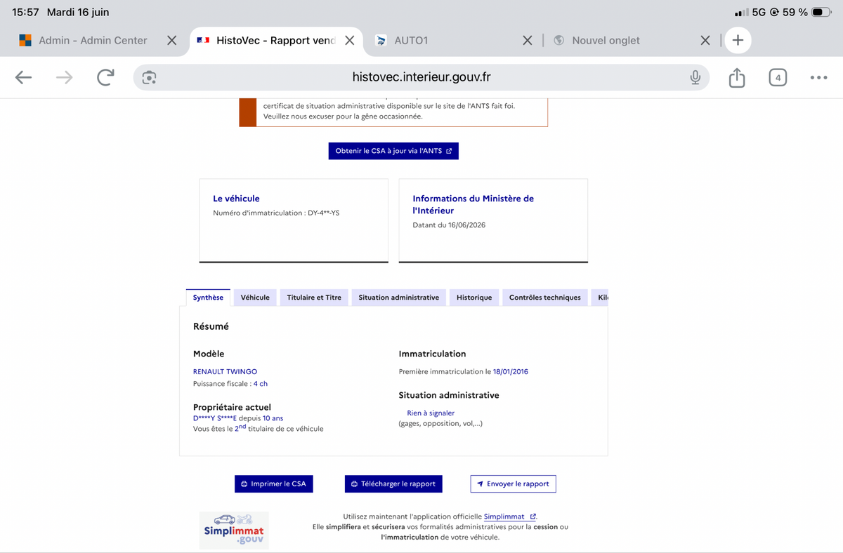Click the browser forward arrow

pyautogui.click(x=64, y=78)
